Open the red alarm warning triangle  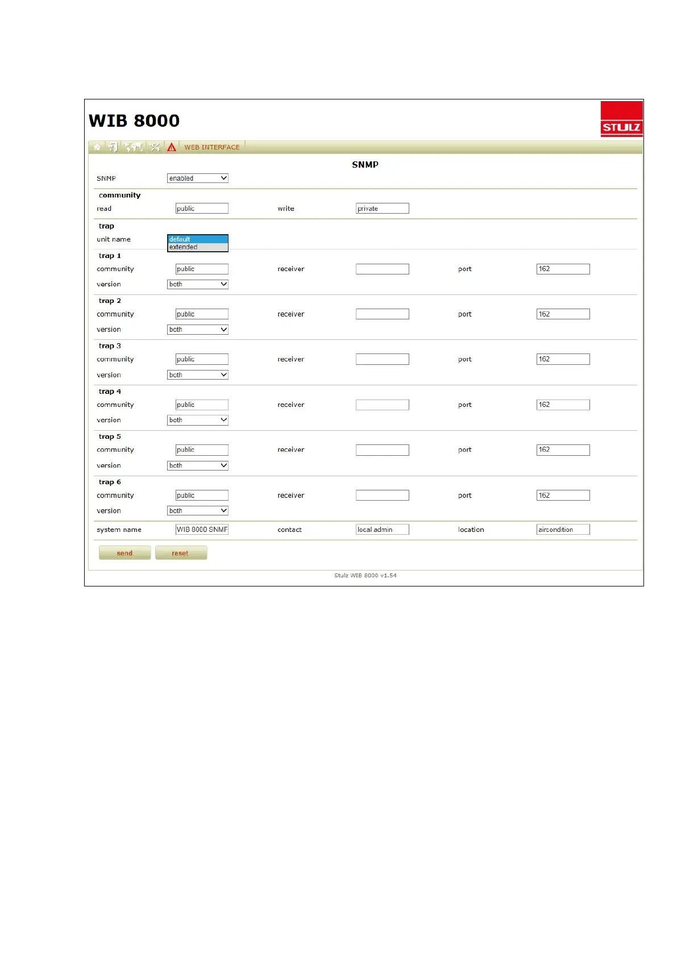click(x=172, y=147)
